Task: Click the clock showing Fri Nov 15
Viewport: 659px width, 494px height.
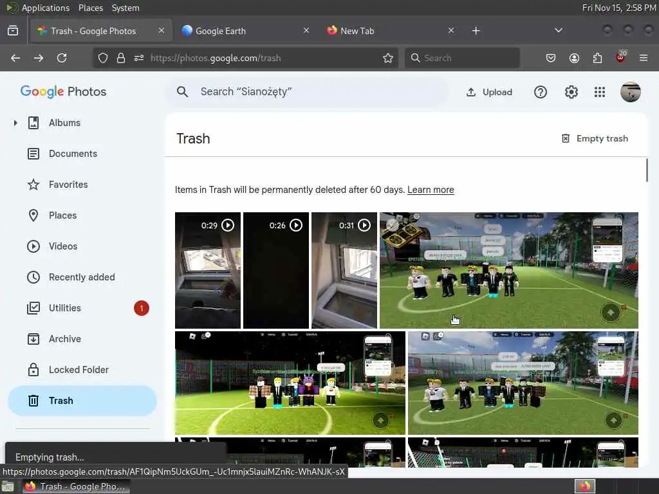Action: (618, 8)
